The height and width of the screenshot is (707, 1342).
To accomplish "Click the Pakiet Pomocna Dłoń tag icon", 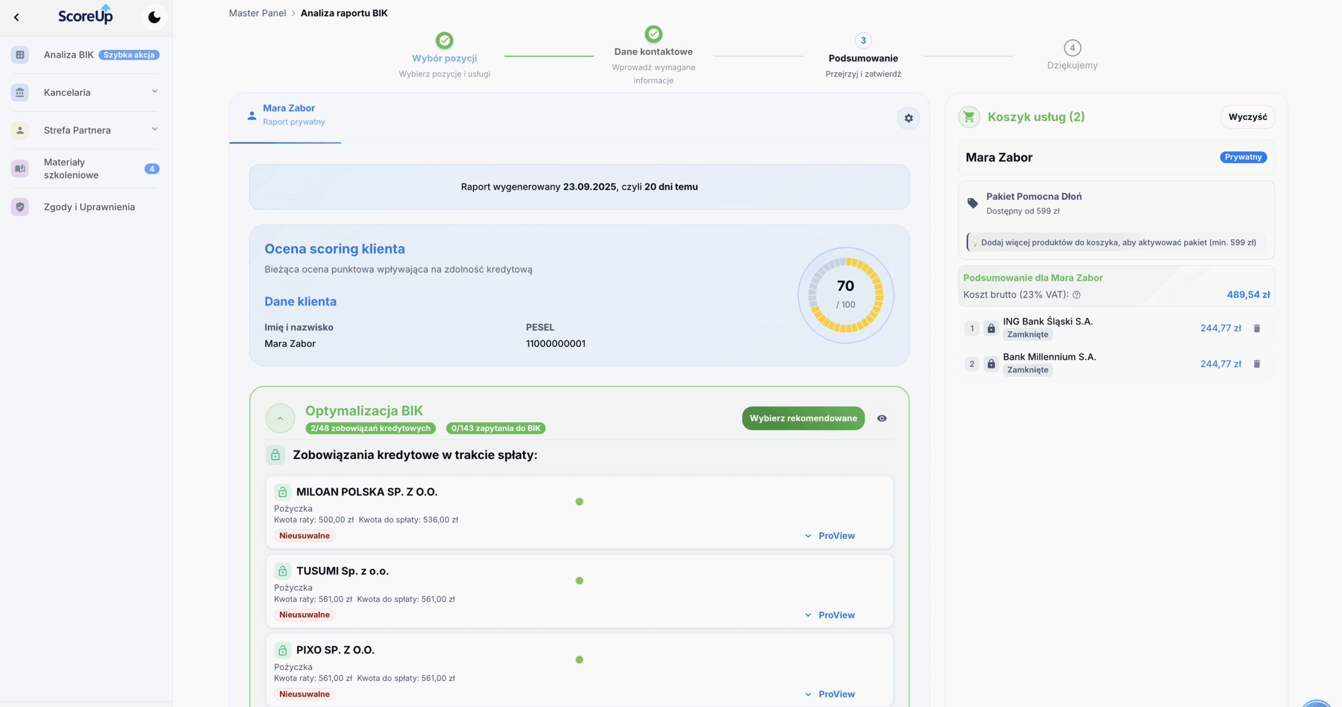I will 972,203.
